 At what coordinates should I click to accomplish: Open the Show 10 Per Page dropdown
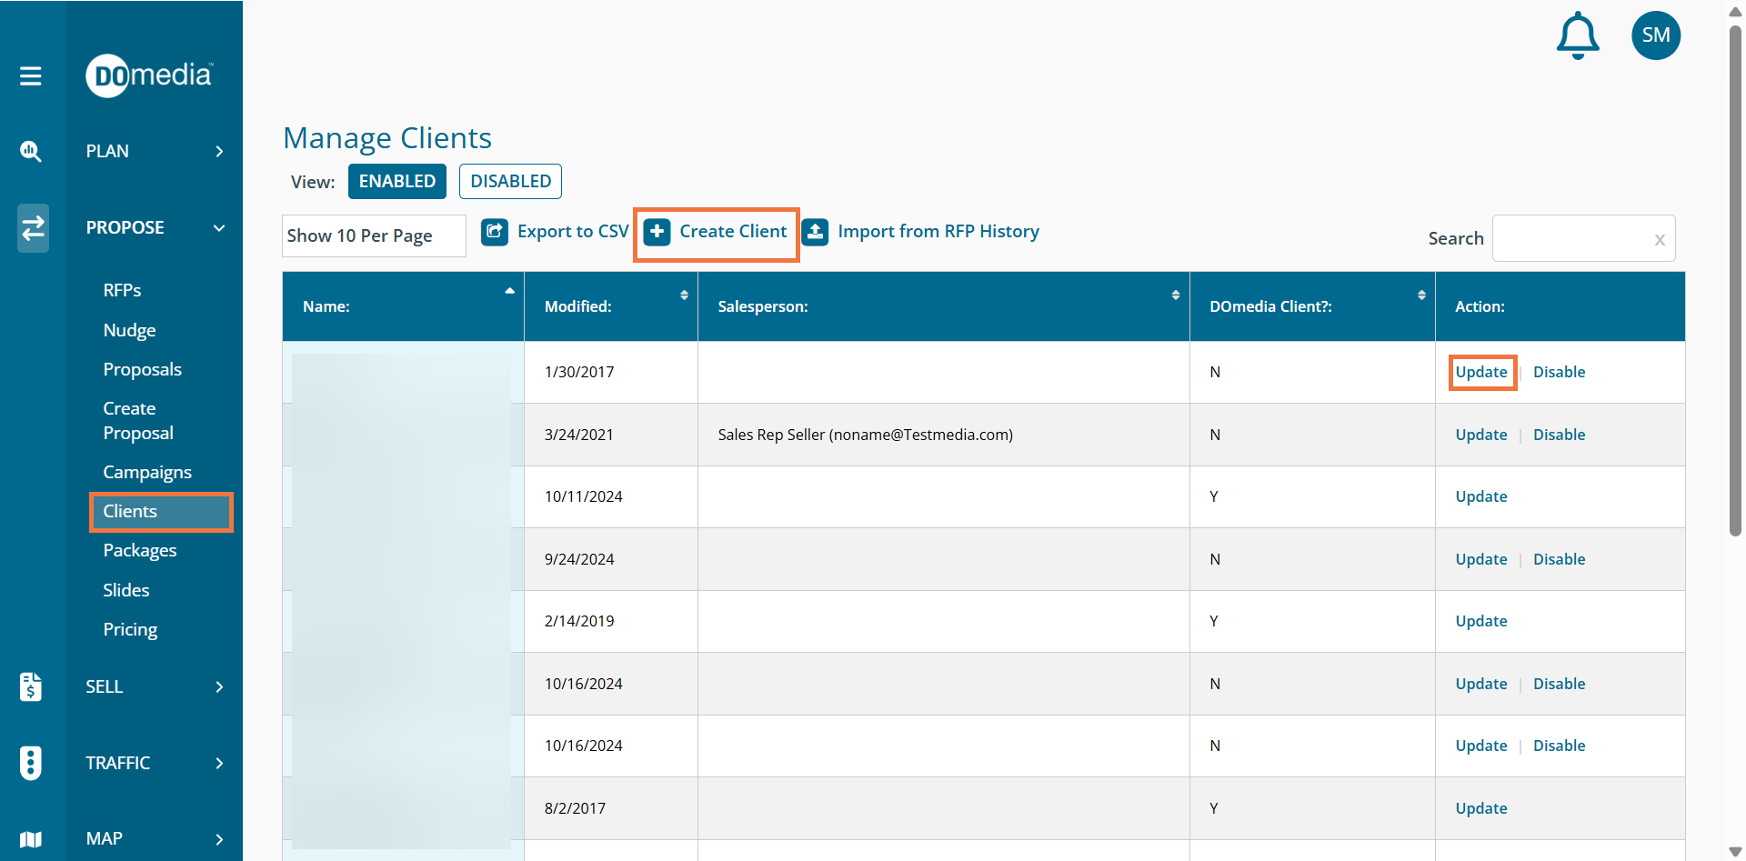(x=374, y=236)
